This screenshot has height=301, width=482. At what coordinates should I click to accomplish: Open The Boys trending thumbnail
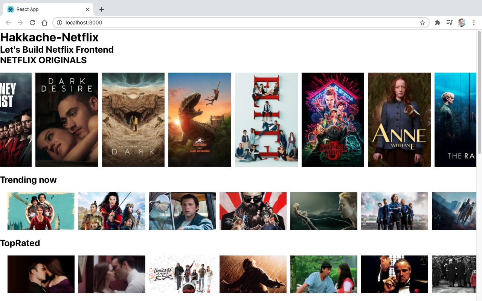pyautogui.click(x=253, y=211)
